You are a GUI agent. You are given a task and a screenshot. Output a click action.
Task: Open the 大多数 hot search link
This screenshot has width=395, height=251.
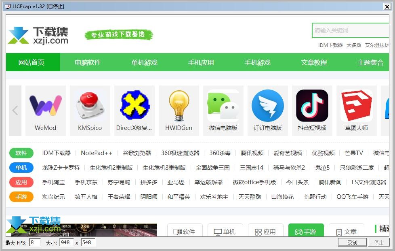[354, 45]
